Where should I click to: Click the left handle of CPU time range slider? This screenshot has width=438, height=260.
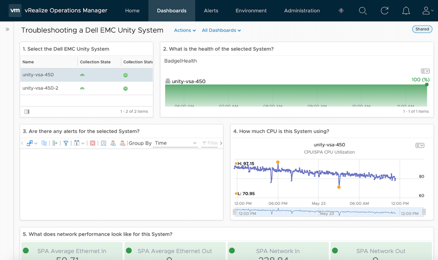coord(234,212)
